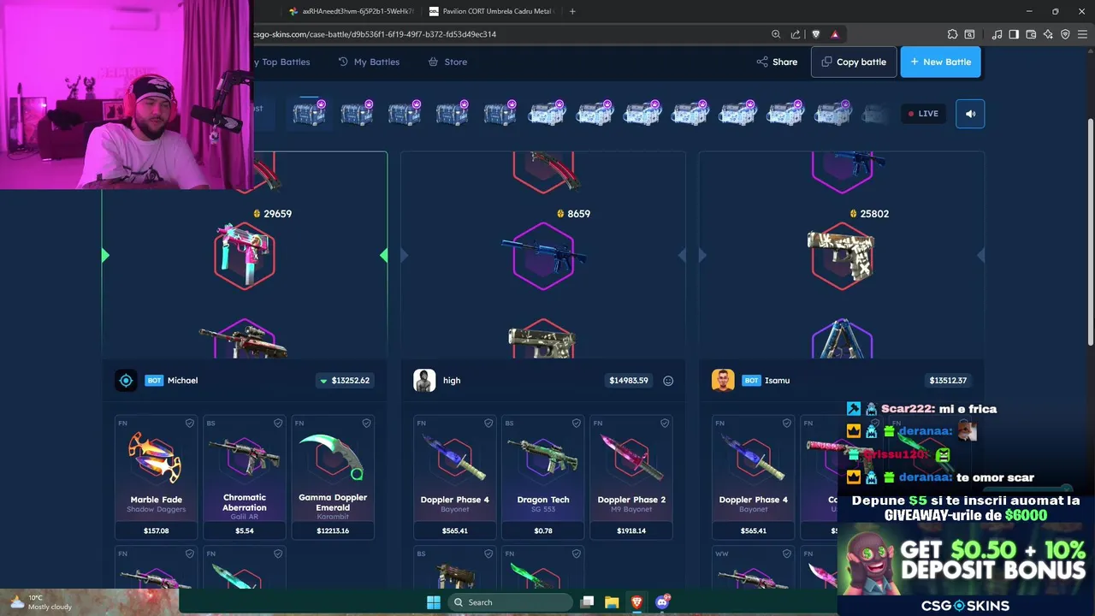Open the Brave Leo AI sparkle icon

pyautogui.click(x=1048, y=34)
